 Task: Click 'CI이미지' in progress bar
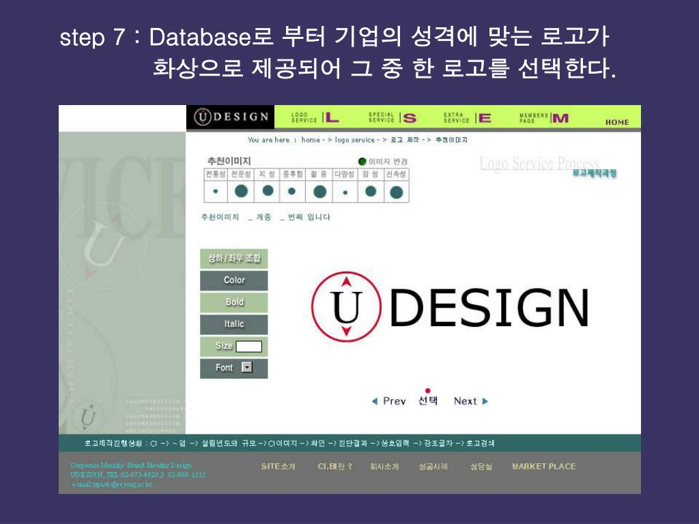click(282, 443)
